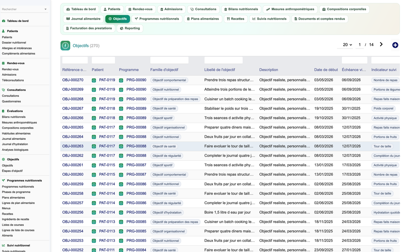
Task: Click date 19/10/2025 in OBJ-000267 row
Action: click(324, 109)
